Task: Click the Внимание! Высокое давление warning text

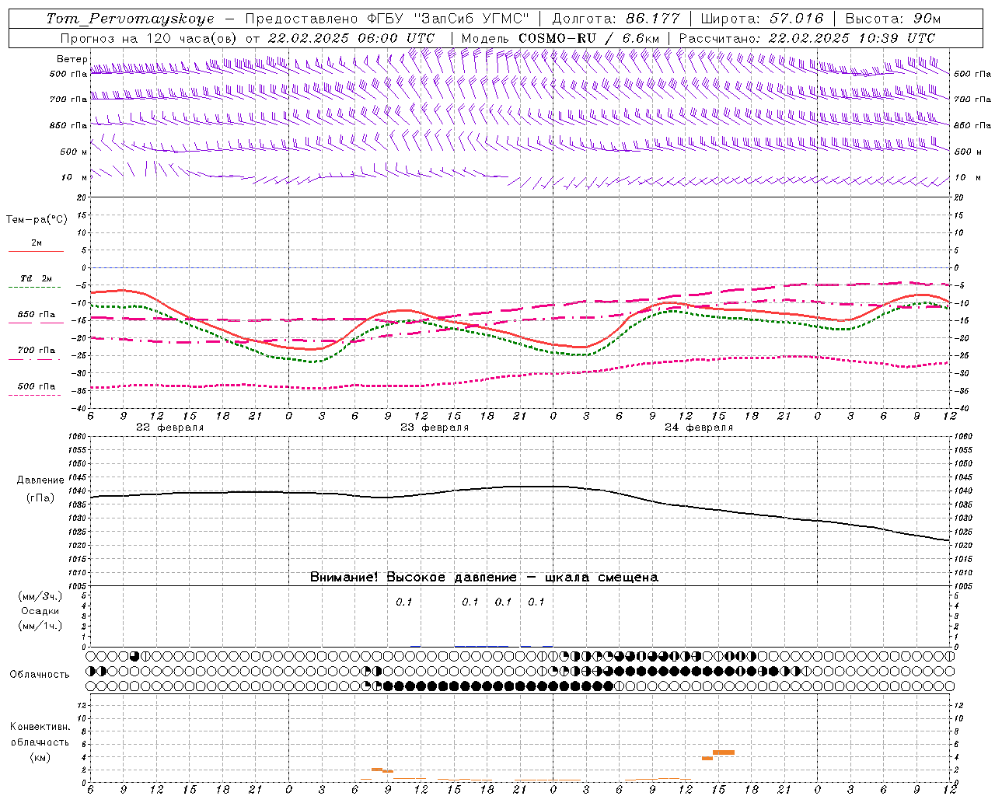Action: pyautogui.click(x=484, y=578)
